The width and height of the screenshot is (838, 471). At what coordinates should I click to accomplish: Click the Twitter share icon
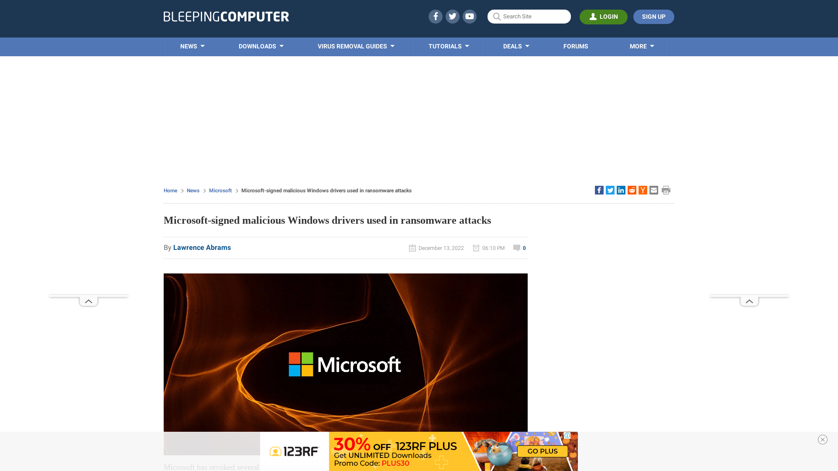610,190
